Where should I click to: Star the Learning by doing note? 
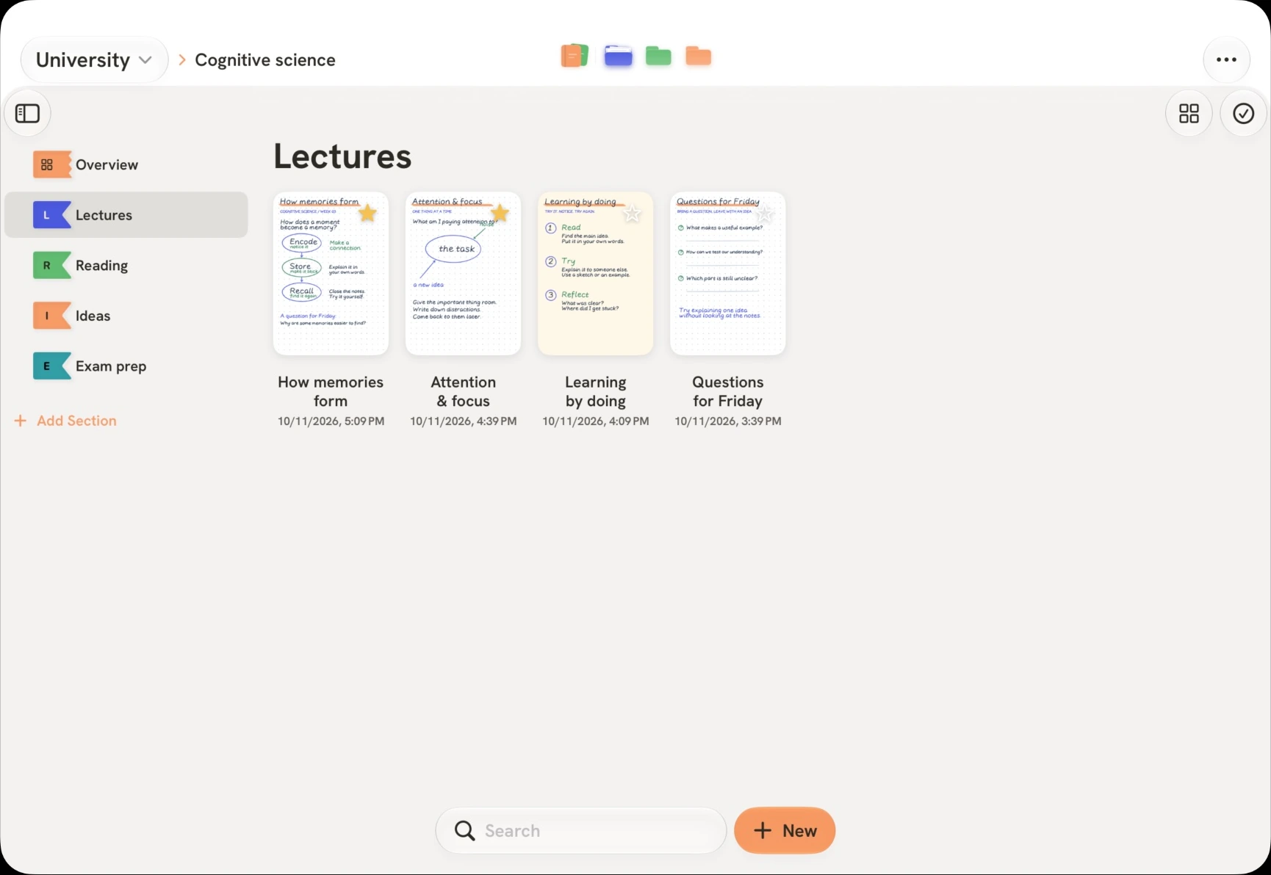tap(632, 214)
